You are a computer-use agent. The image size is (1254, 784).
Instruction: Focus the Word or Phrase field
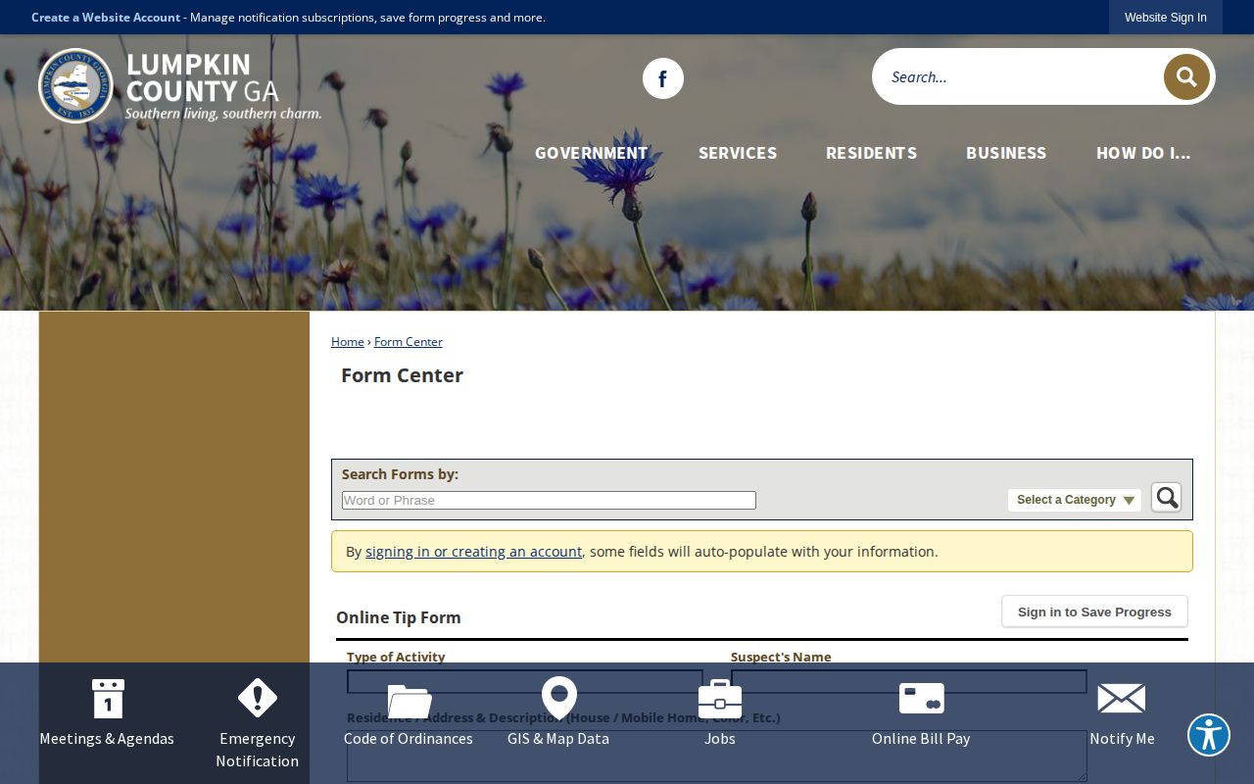[x=549, y=500]
